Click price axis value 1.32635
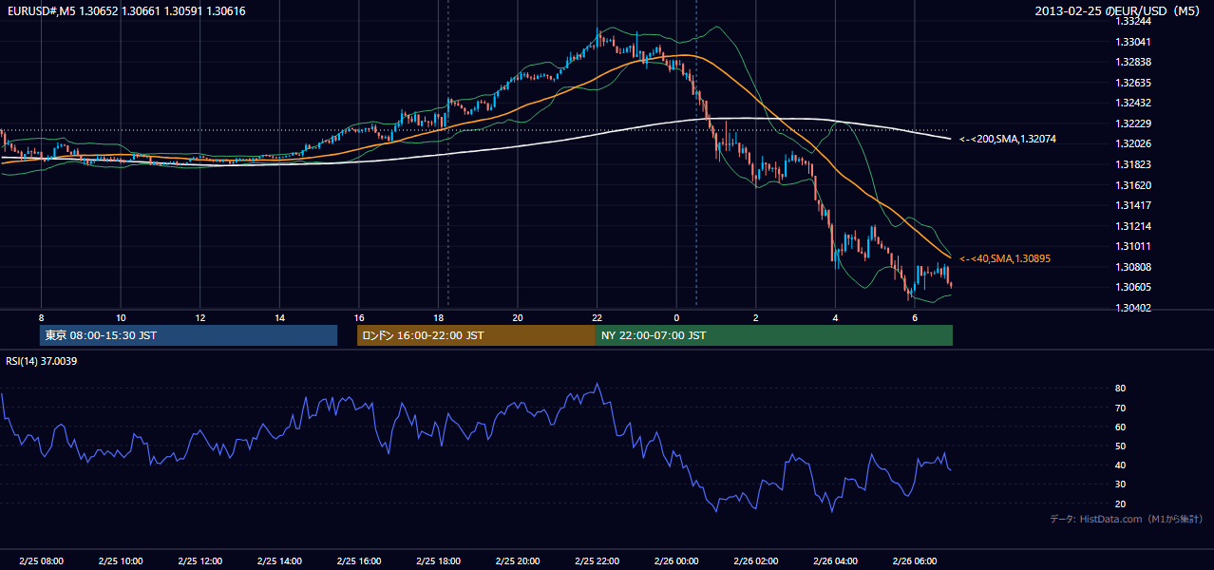This screenshot has height=570, width=1214. [x=1135, y=83]
